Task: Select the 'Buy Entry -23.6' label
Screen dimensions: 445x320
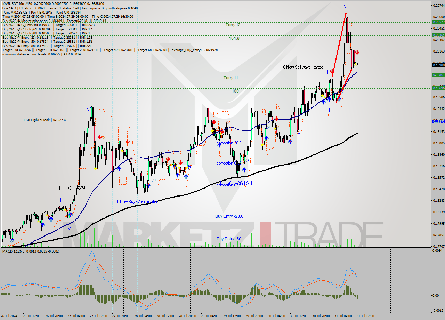Action: coord(229,216)
